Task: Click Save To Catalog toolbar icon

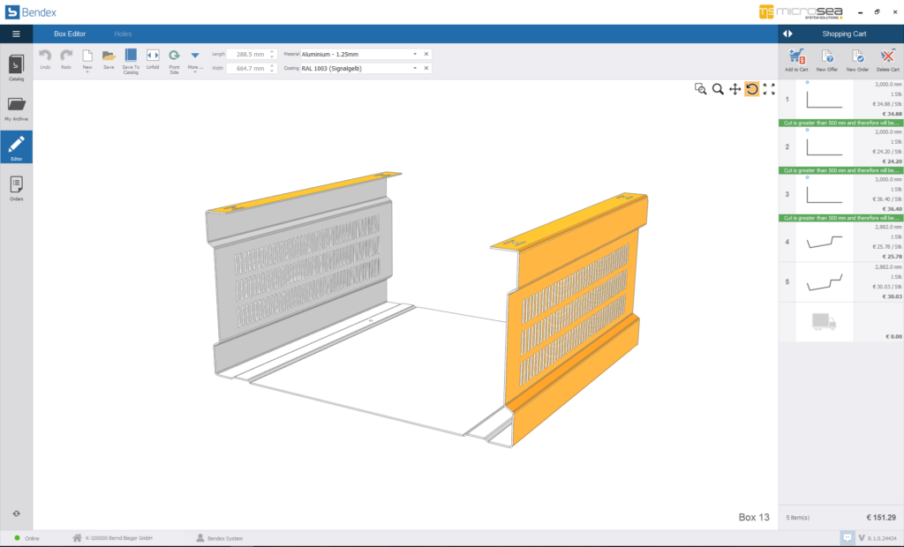Action: (x=131, y=59)
